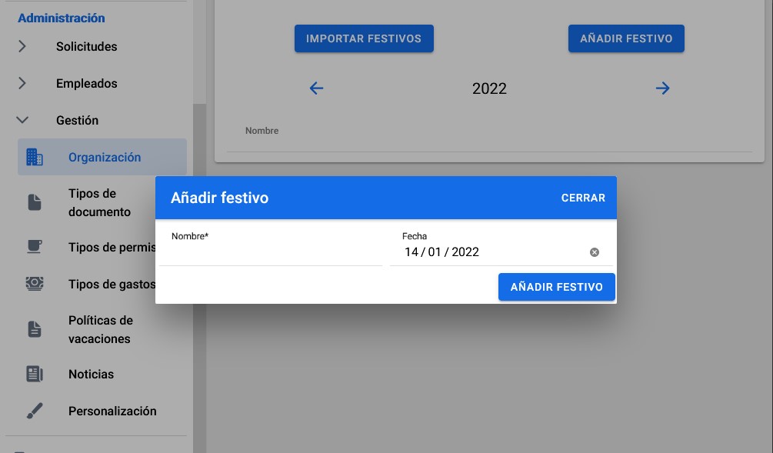This screenshot has width=773, height=453.
Task: Click the Organización building icon
Action: pyautogui.click(x=35, y=157)
